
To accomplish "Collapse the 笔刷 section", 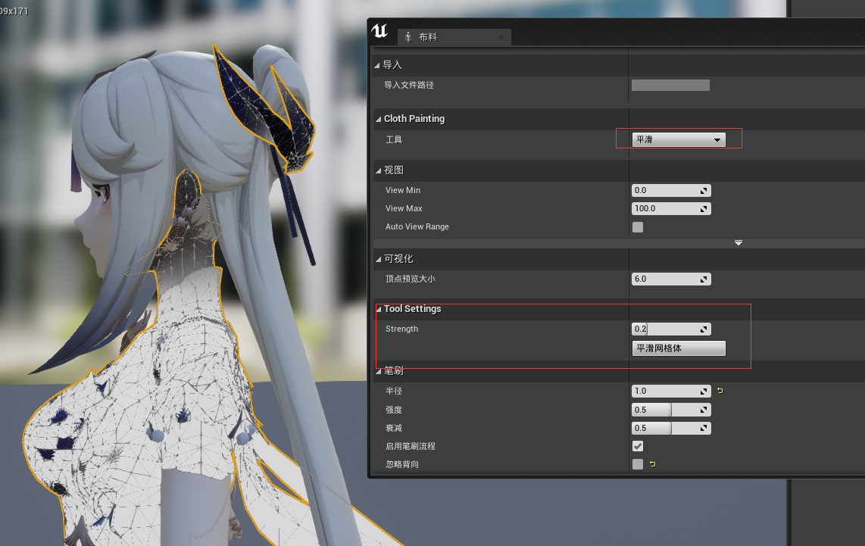I will tap(379, 372).
